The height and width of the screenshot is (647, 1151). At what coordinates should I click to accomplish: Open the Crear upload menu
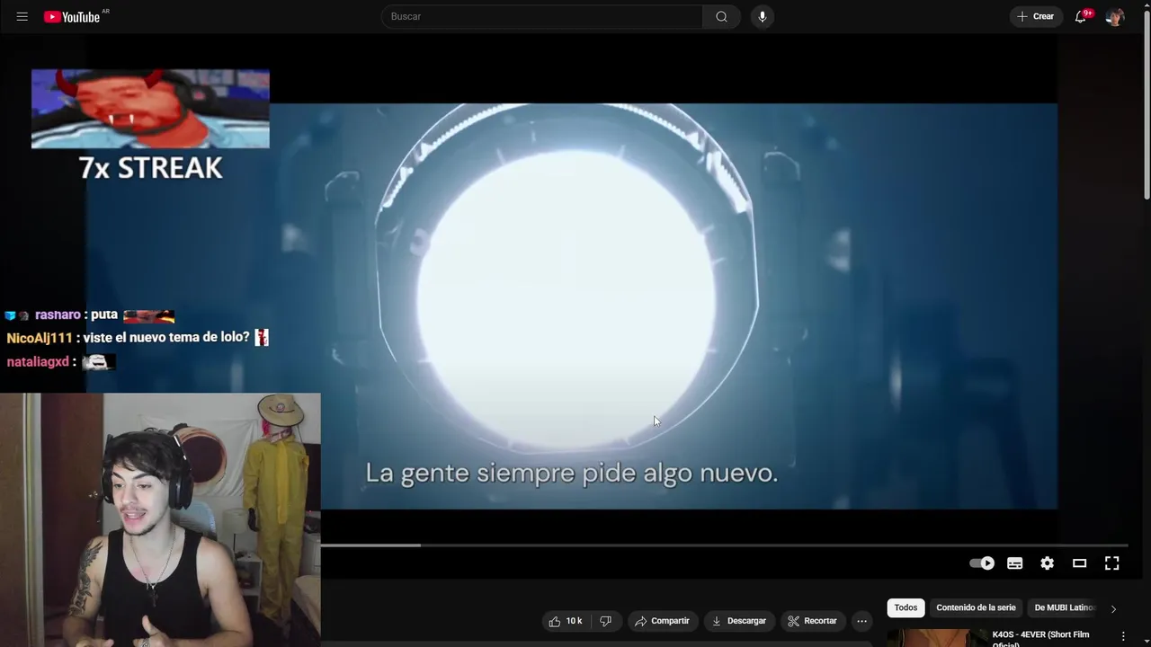click(1036, 16)
